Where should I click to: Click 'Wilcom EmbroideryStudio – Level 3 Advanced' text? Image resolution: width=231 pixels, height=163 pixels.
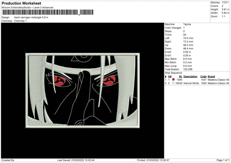point(27,8)
